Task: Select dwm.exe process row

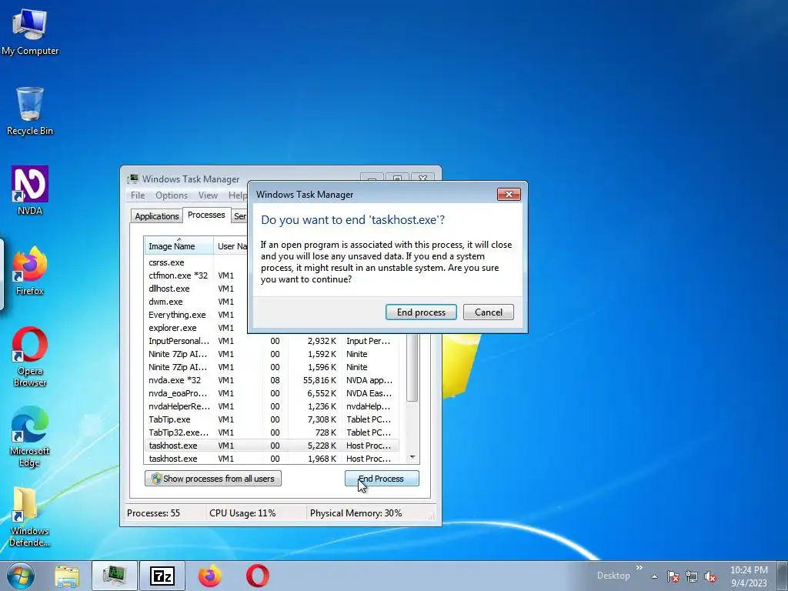Action: (x=196, y=302)
